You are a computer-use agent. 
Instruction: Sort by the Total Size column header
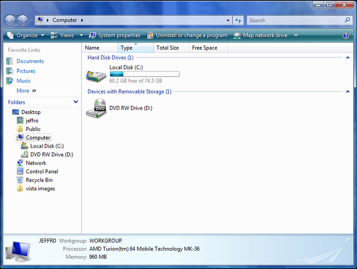tap(168, 48)
